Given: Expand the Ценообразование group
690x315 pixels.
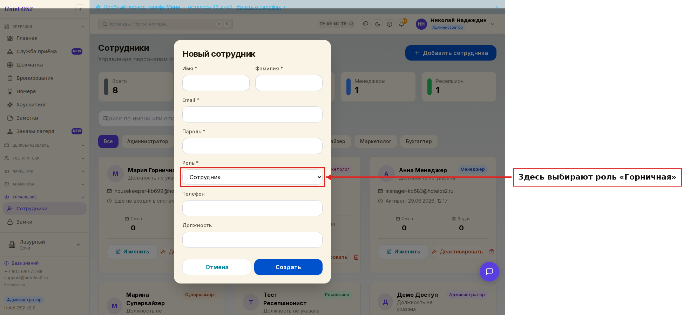Looking at the screenshot, I should (45, 145).
